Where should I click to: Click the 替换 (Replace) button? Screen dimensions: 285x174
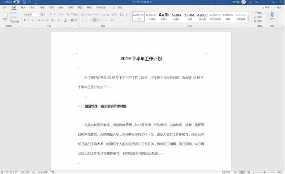tap(258, 17)
